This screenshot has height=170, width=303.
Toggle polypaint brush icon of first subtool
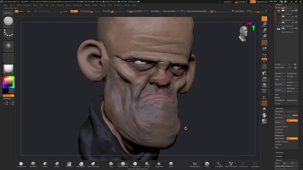point(293,10)
